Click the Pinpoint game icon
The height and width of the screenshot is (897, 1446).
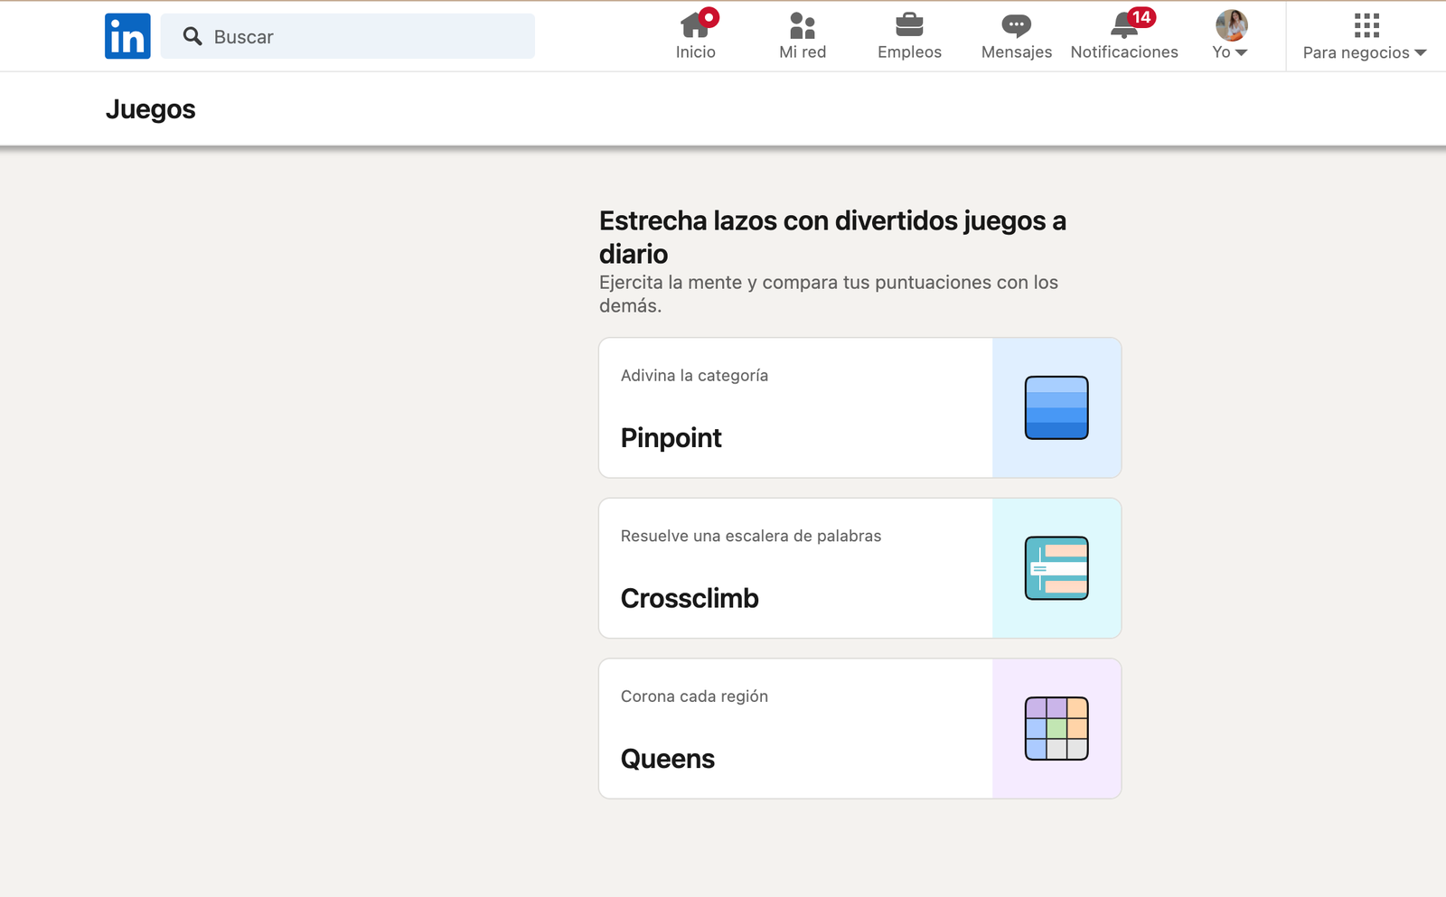(1056, 407)
